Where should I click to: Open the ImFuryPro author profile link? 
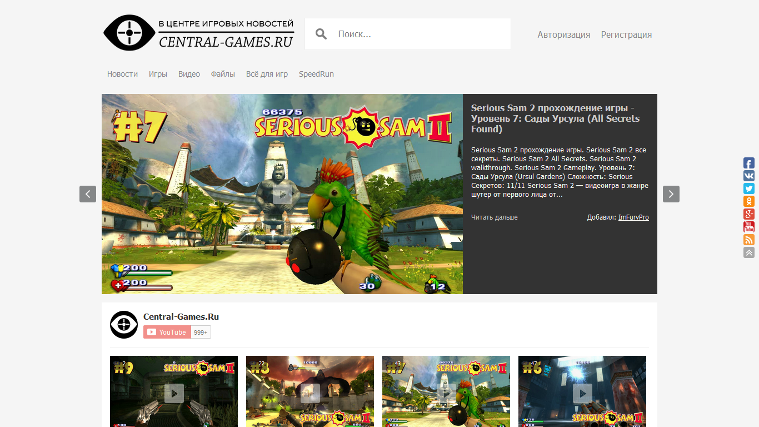633,217
